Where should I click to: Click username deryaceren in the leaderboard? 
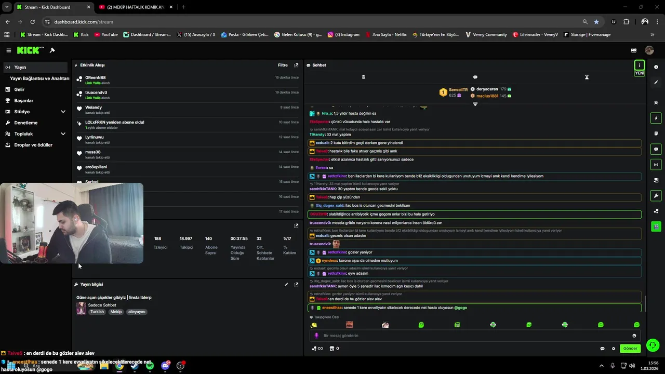click(487, 89)
